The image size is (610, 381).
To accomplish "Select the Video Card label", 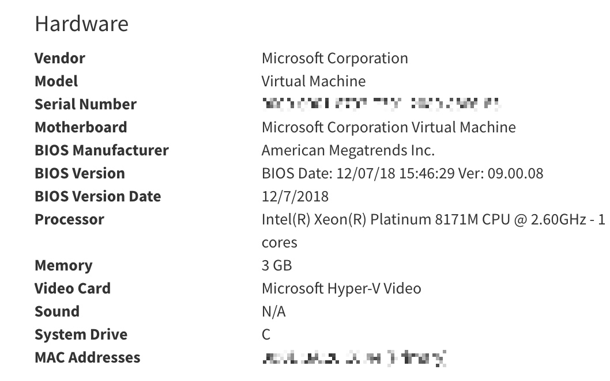I will [x=73, y=288].
